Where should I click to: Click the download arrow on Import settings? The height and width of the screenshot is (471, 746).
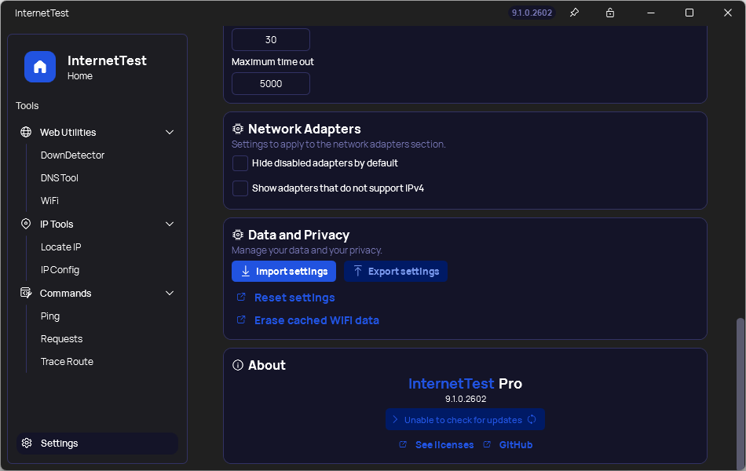[x=246, y=271]
